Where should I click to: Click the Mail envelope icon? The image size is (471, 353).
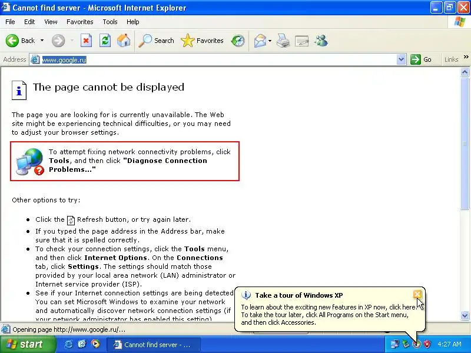260,41
